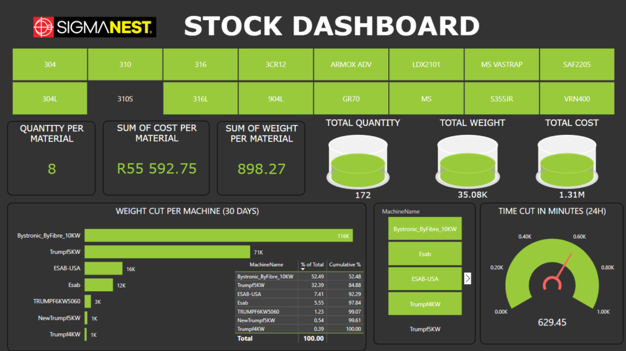Click the TRUMPF6KW5060 3K bar
The height and width of the screenshot is (351, 626).
tap(88, 301)
